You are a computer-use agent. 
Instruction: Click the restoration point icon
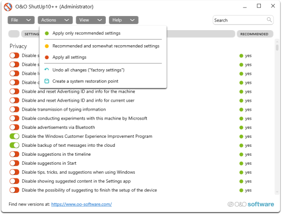coord(47,81)
